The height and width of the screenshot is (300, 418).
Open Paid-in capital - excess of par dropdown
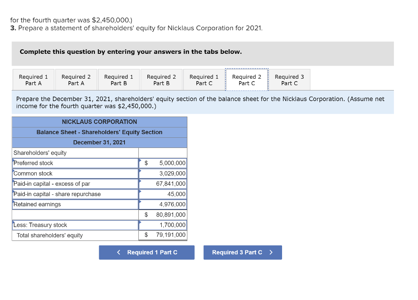[75, 184]
